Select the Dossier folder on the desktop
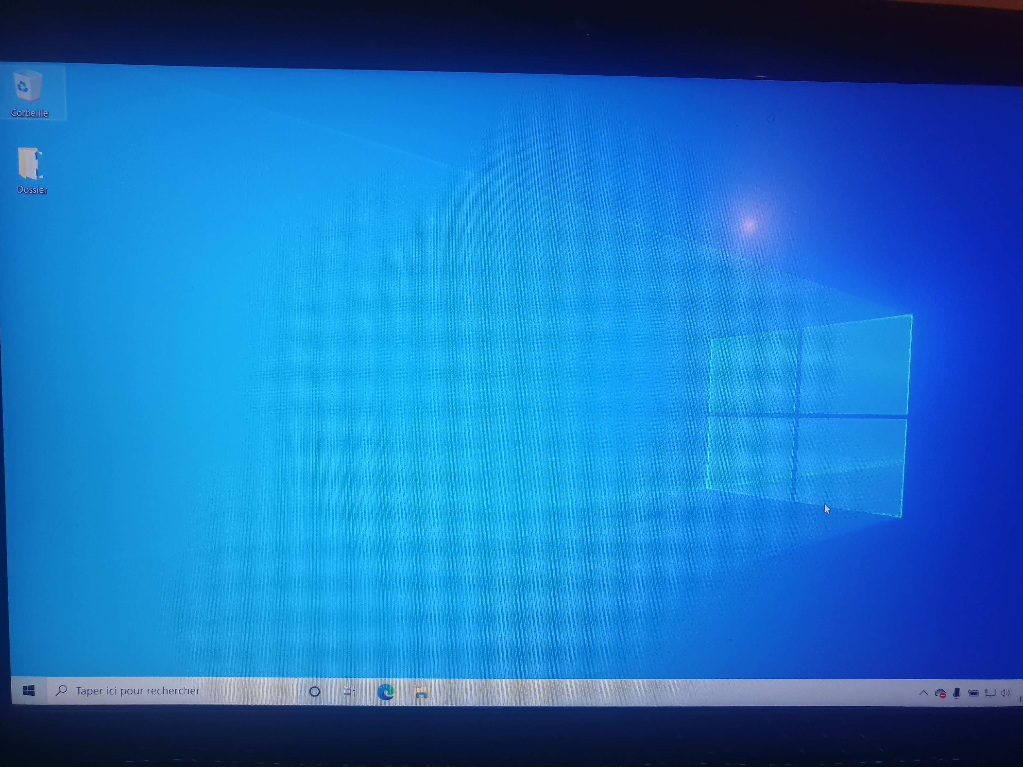 point(30,163)
